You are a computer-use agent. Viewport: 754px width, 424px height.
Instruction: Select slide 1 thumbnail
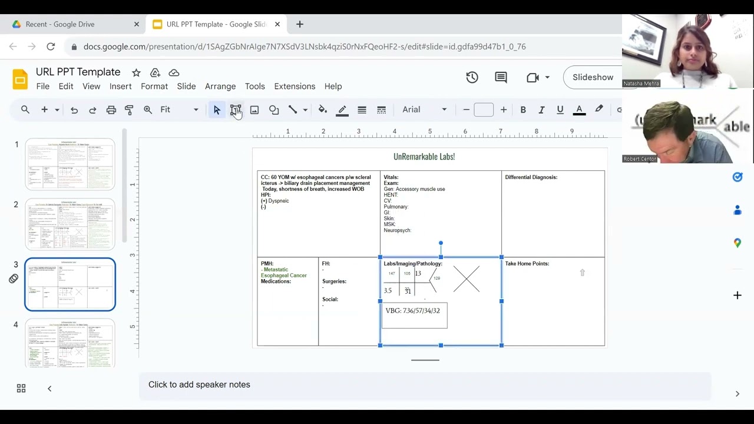(70, 164)
